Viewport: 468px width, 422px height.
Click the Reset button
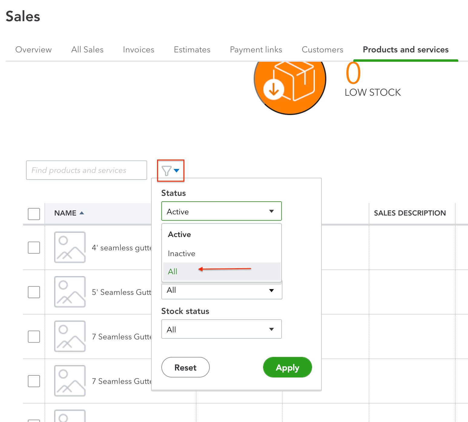click(185, 367)
